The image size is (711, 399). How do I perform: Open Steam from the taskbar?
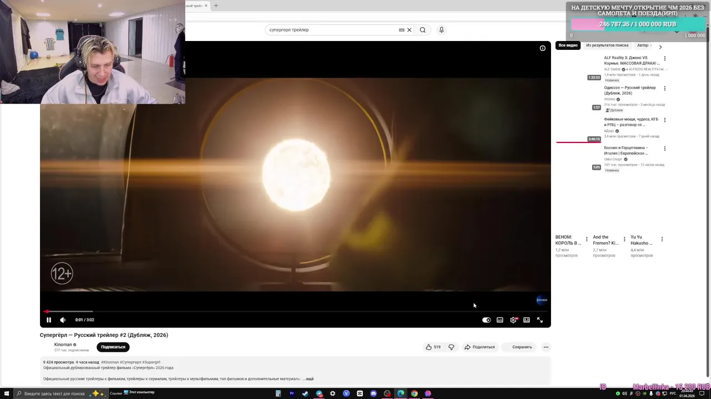[306, 393]
